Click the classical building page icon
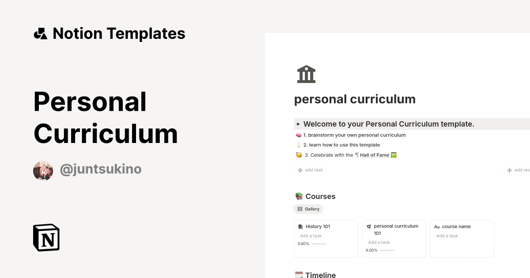530x278 pixels. (x=306, y=74)
